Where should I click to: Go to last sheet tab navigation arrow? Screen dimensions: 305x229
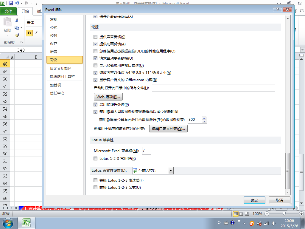(16, 208)
